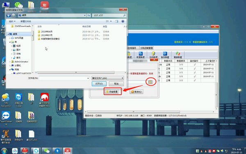246x154 pixels.
Task: Click the 打开(O) button
Action: [99, 84]
